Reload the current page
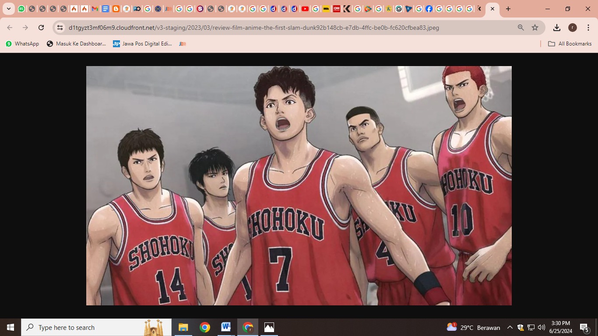This screenshot has height=336, width=598. point(41,28)
